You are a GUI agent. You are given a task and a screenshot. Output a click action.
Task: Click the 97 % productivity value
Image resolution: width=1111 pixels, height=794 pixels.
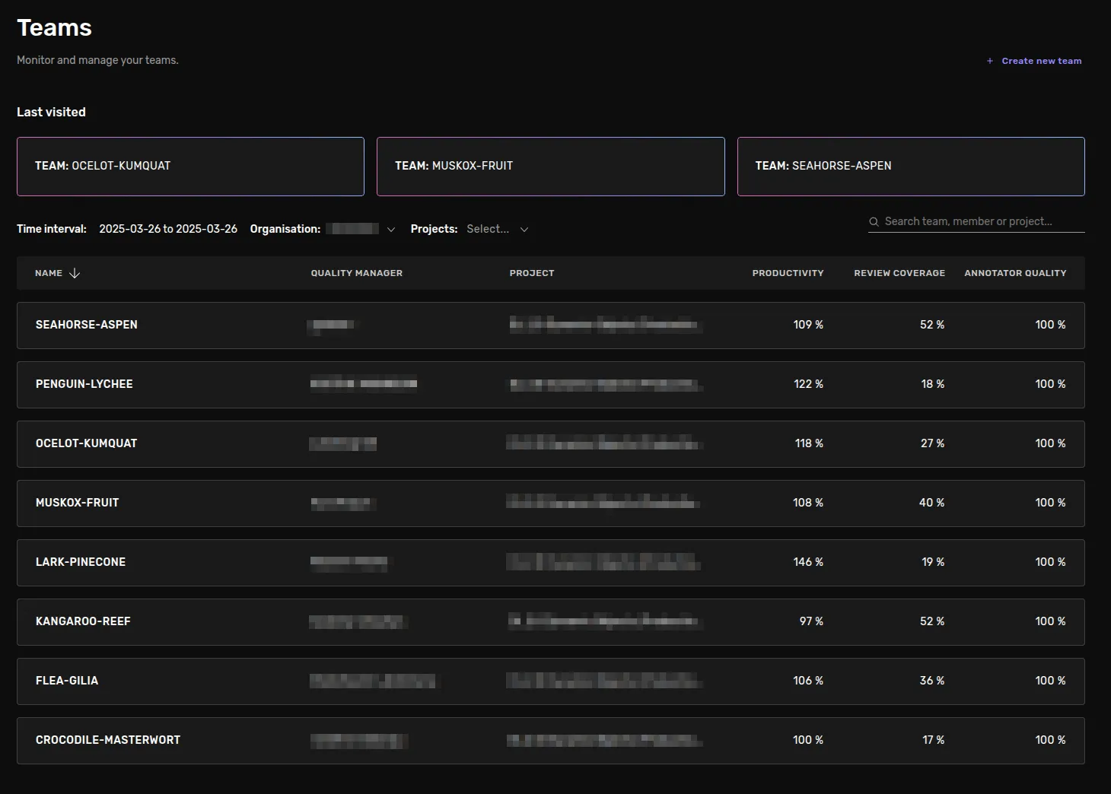(x=811, y=621)
